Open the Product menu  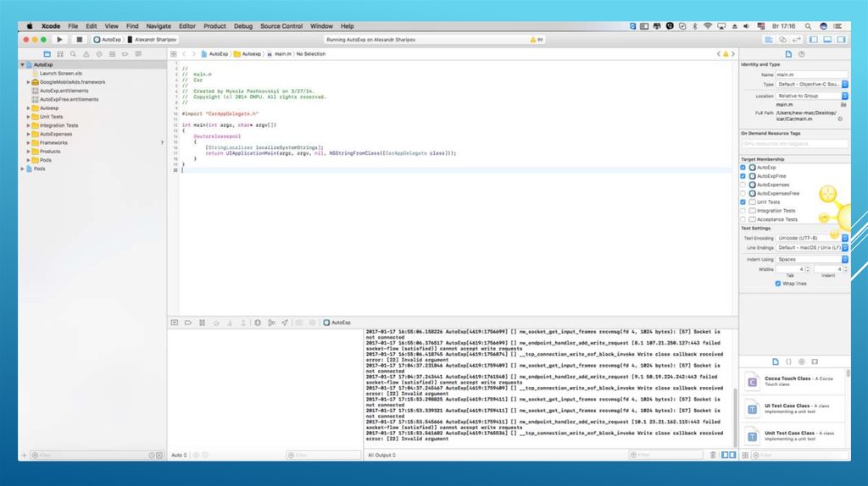pyautogui.click(x=214, y=26)
